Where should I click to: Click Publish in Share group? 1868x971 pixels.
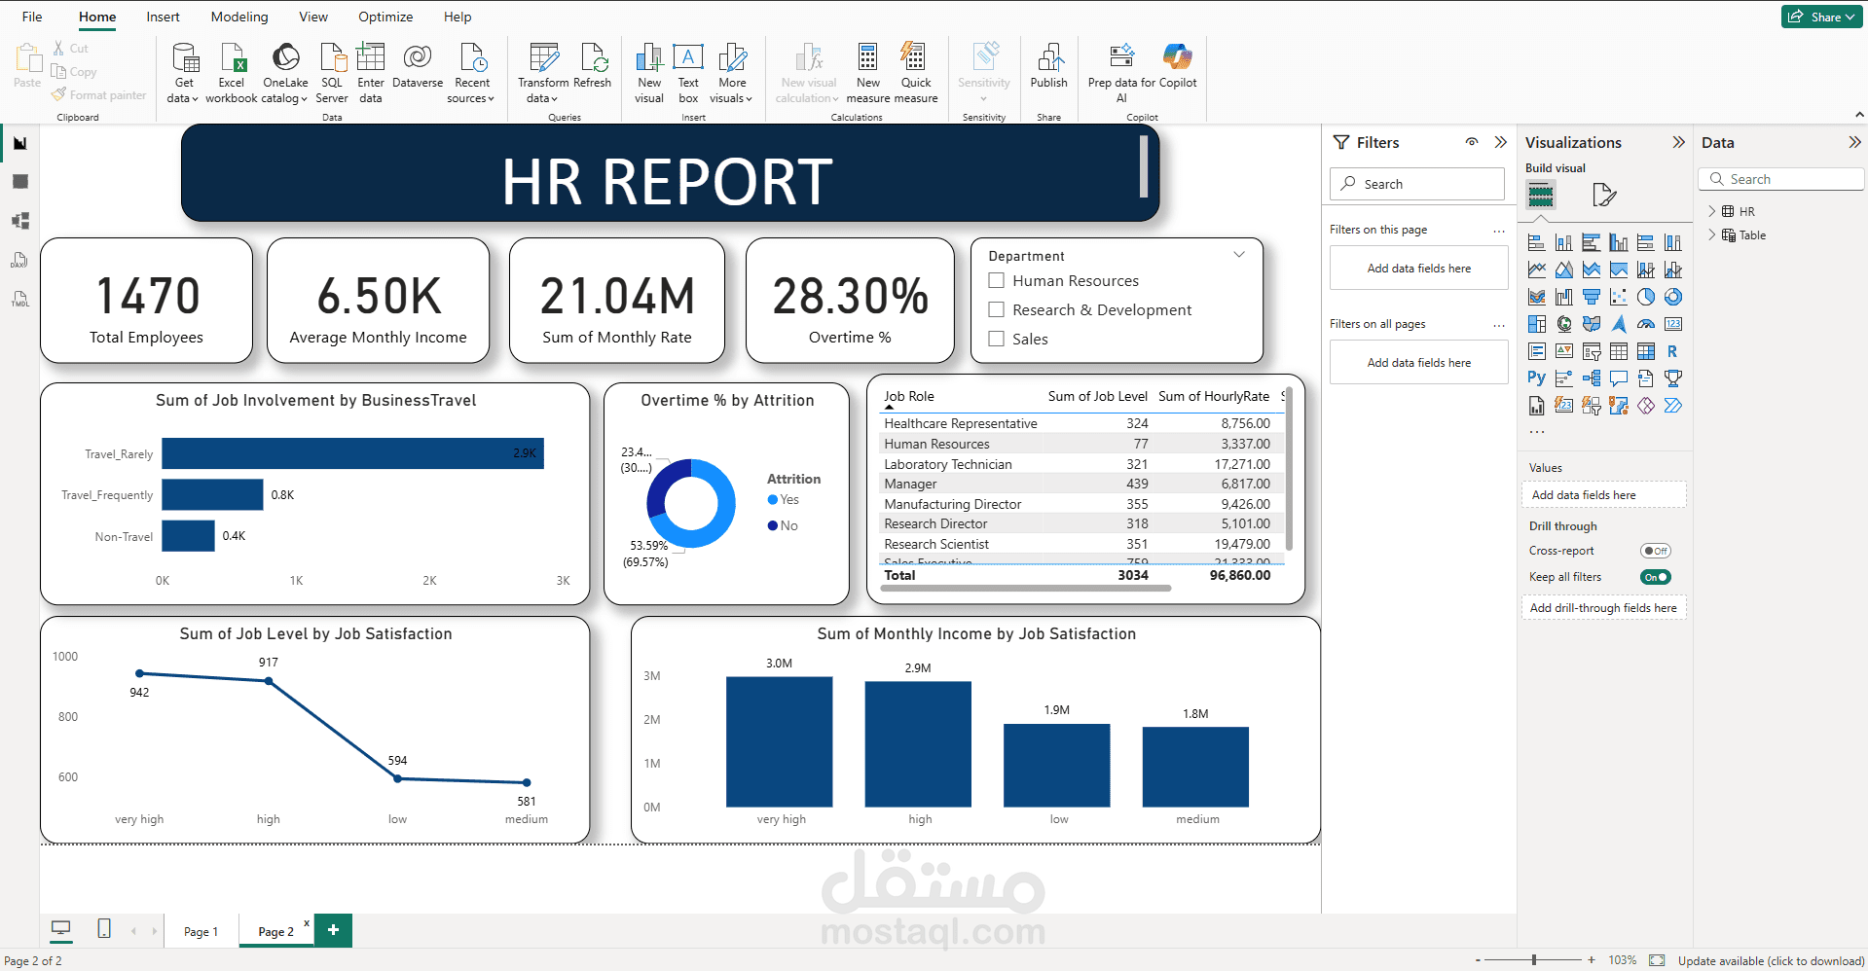[1049, 66]
